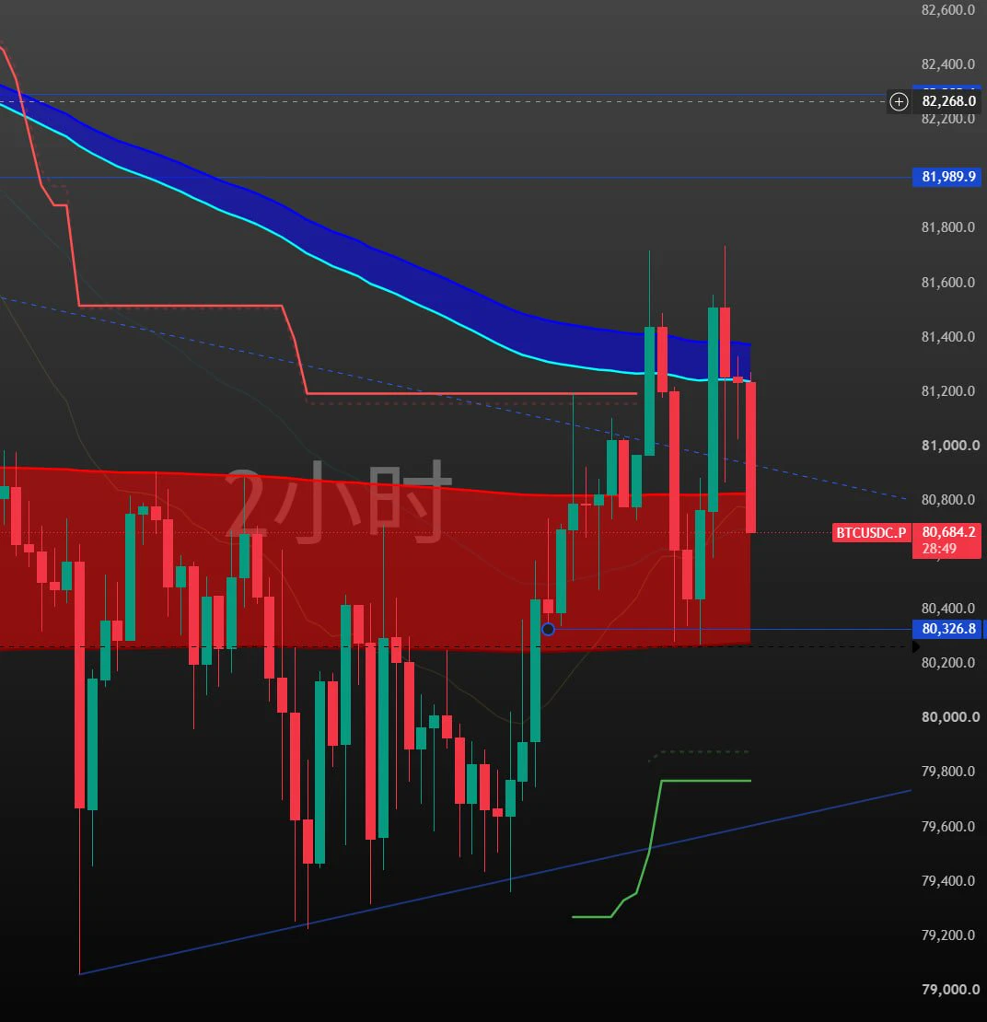This screenshot has height=1022, width=987.
Task: Click the 80,400.0 price axis label
Action: pyautogui.click(x=948, y=608)
